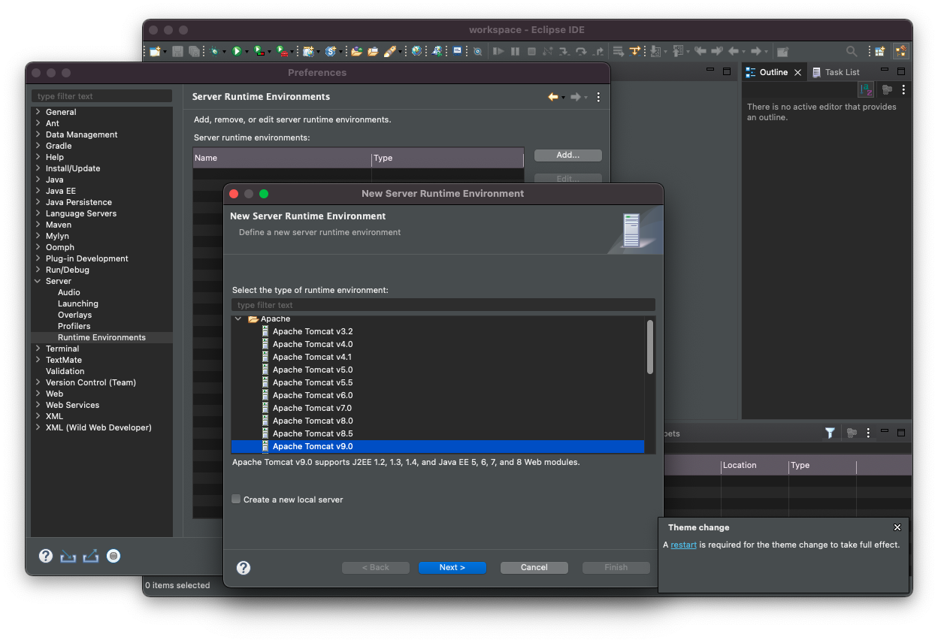Close the Outline tab via its X
This screenshot has height=643, width=938.
pyautogui.click(x=798, y=72)
